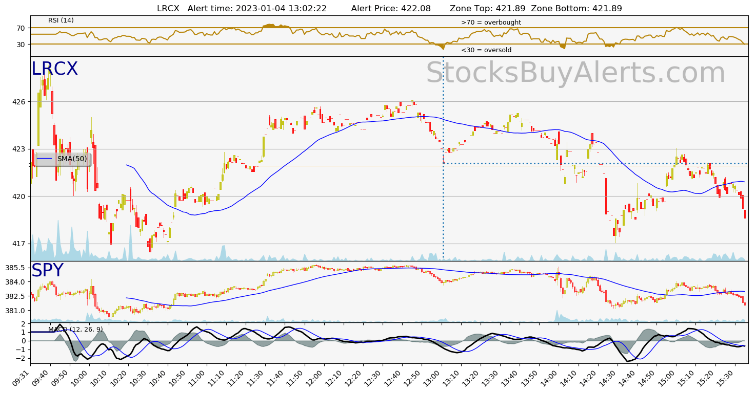Click the 11:00 time axis label
The width and height of the screenshot is (756, 393).
(196, 378)
